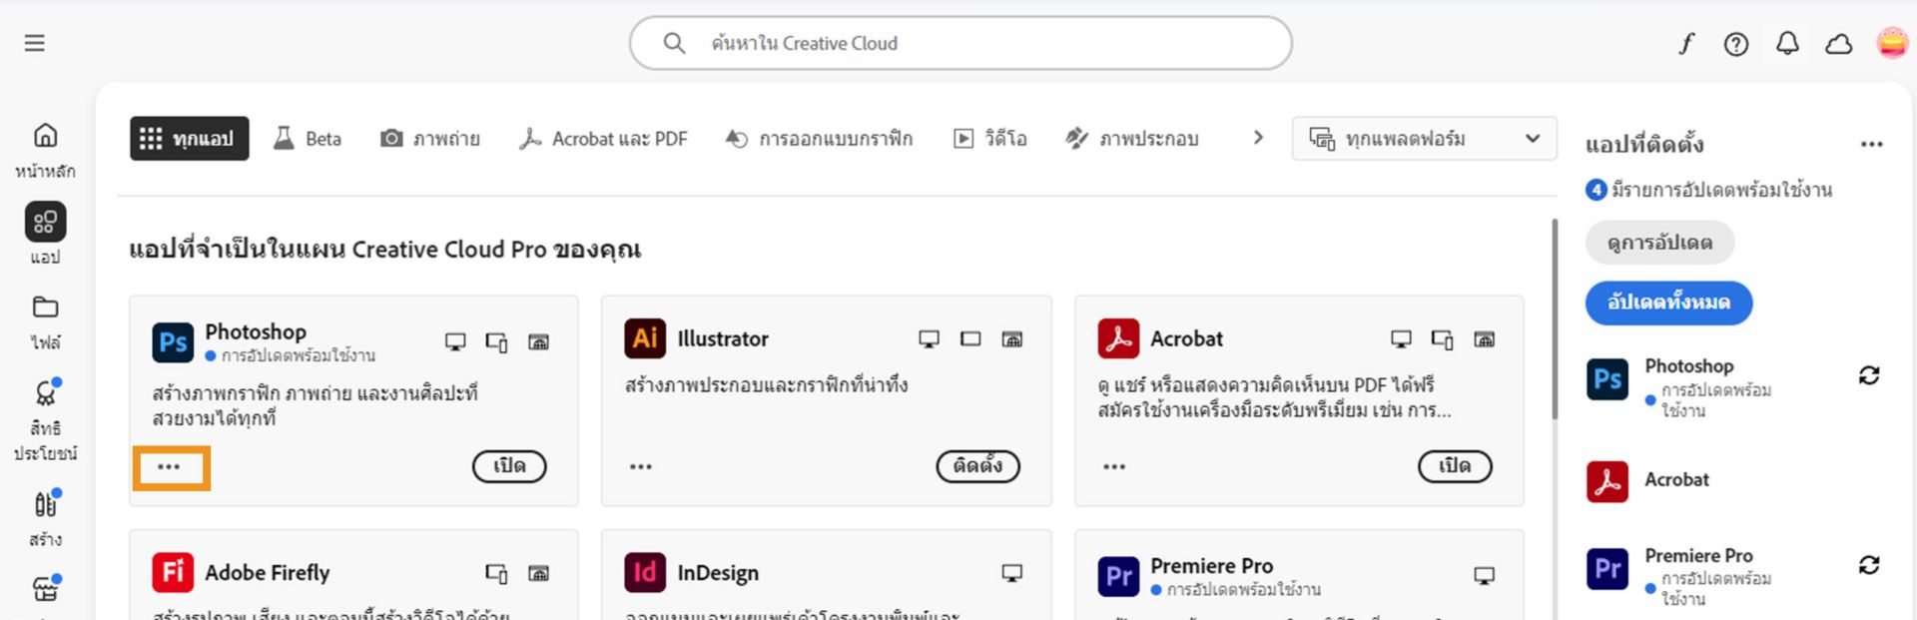The height and width of the screenshot is (620, 1917).
Task: Click เปิด button on Acrobat card
Action: coord(1455,466)
